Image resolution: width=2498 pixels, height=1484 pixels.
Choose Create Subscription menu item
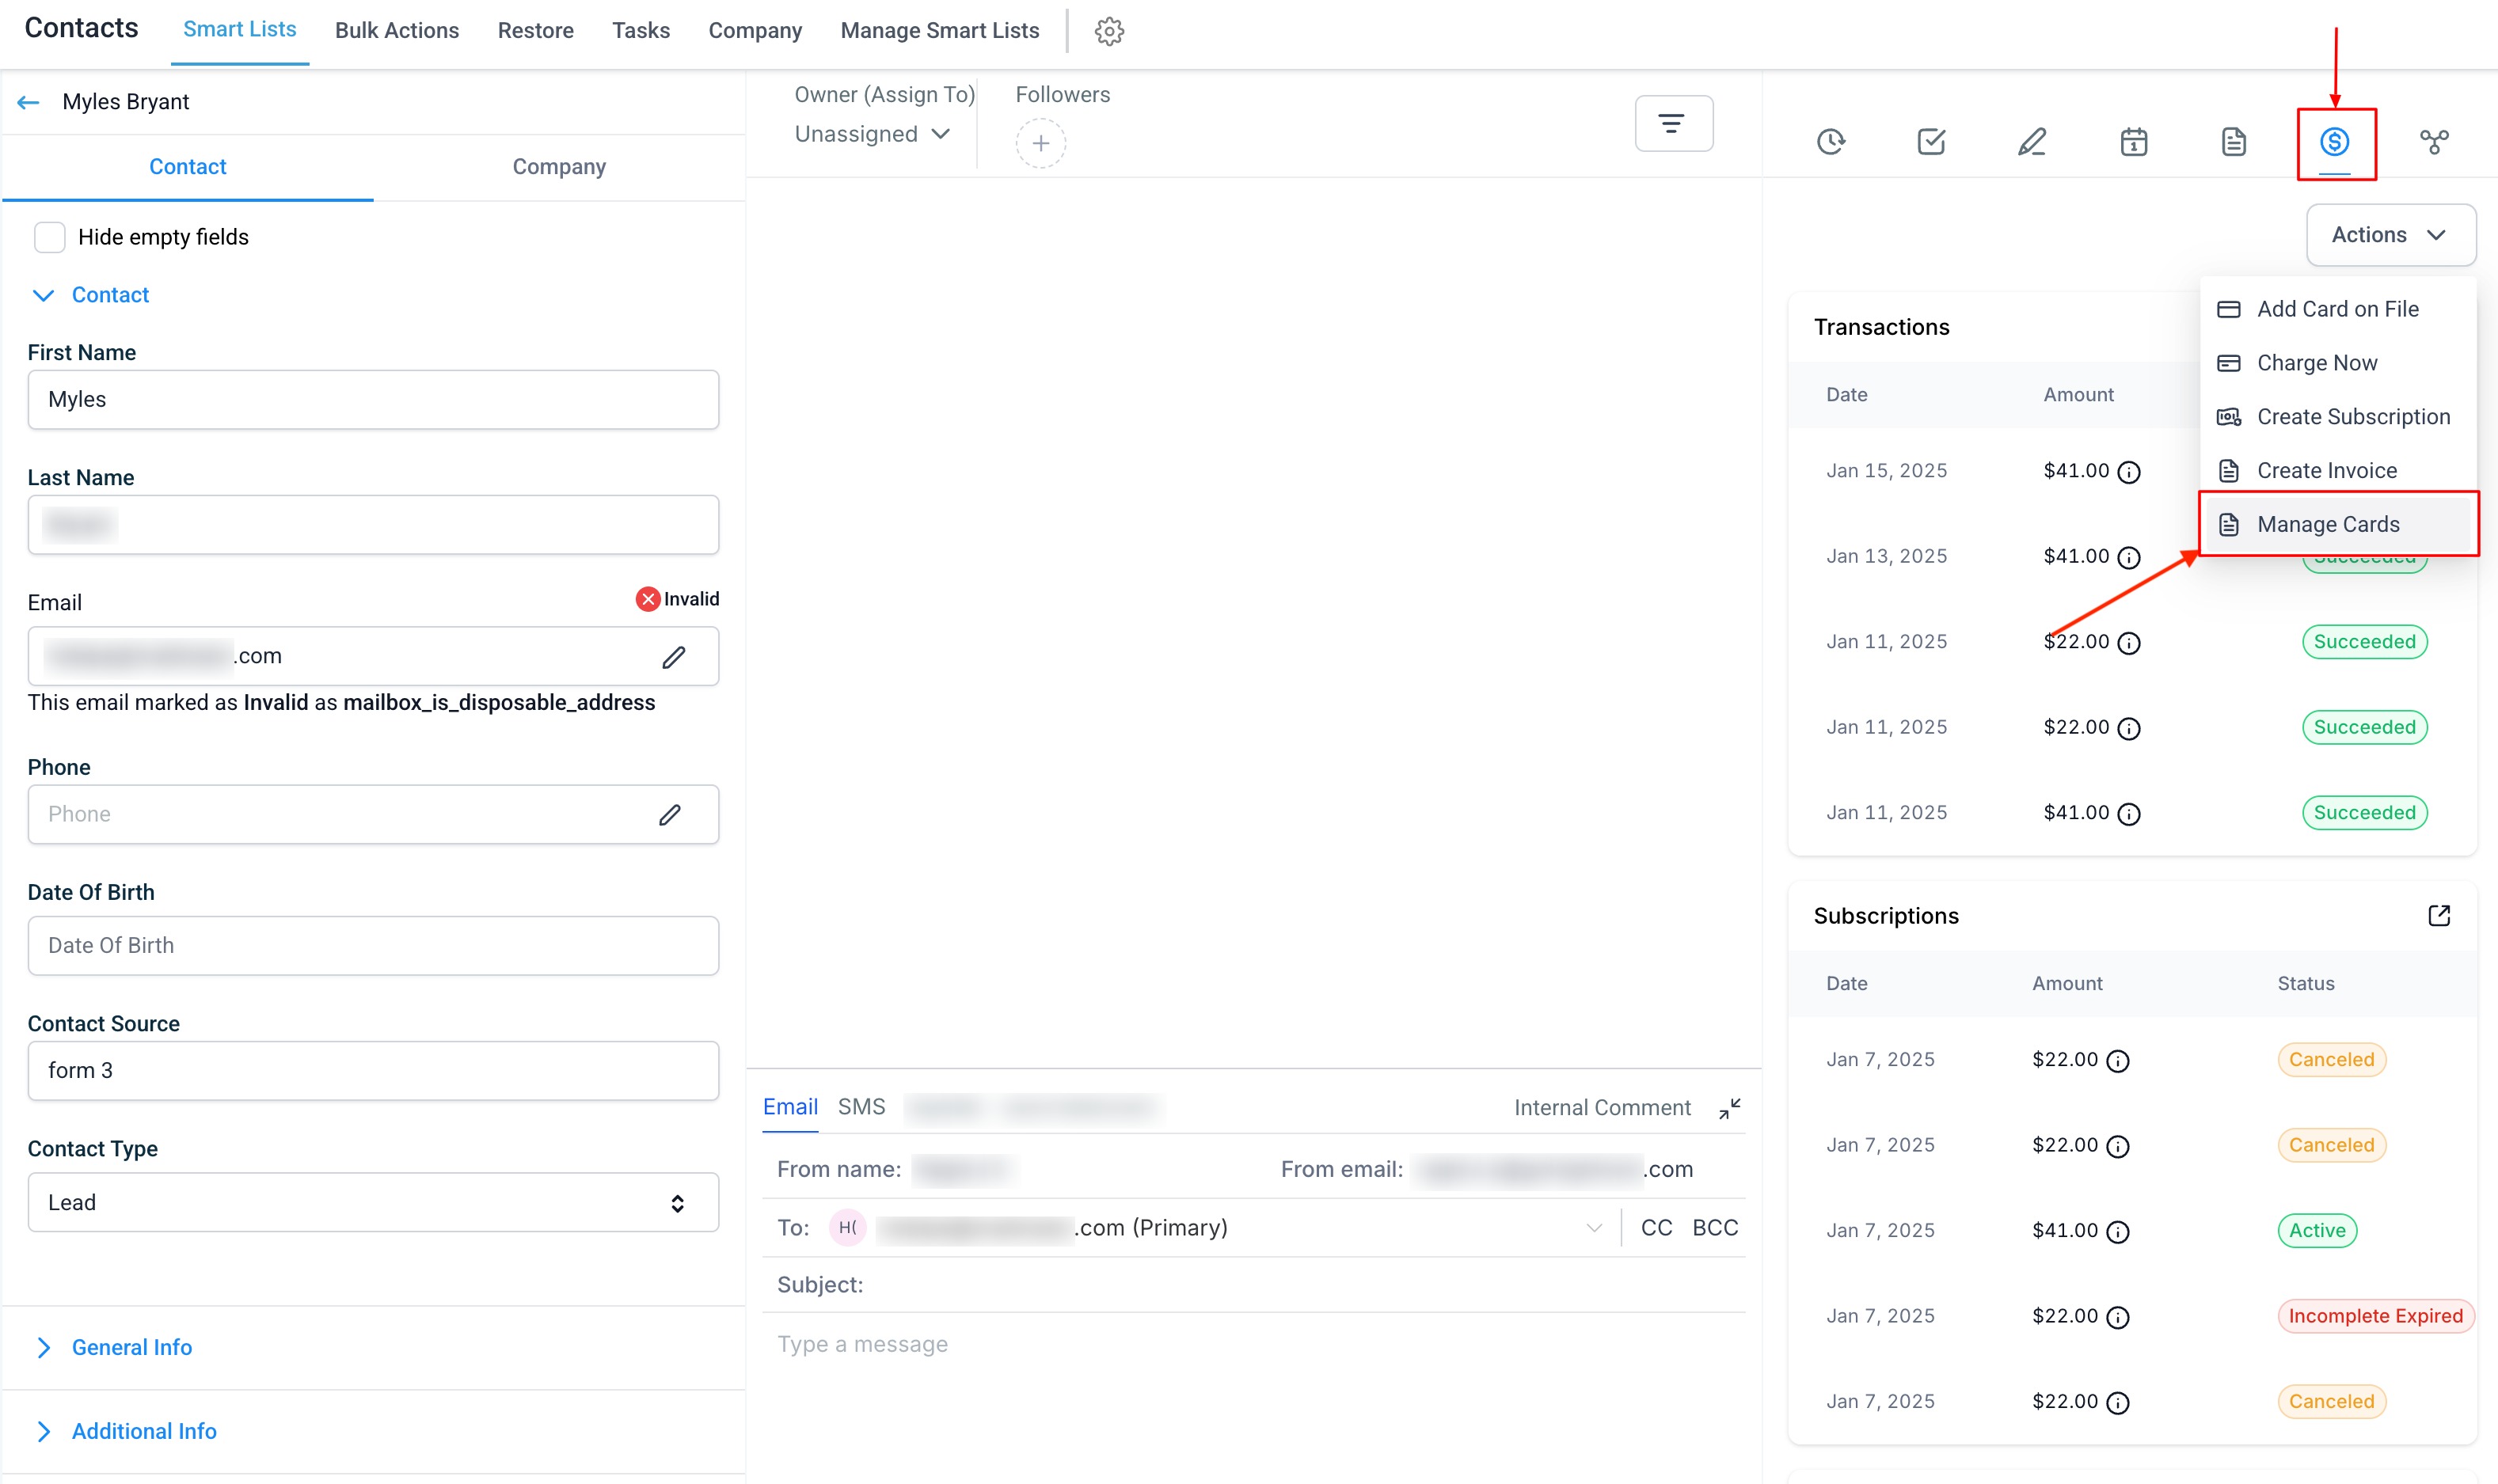pos(2337,417)
